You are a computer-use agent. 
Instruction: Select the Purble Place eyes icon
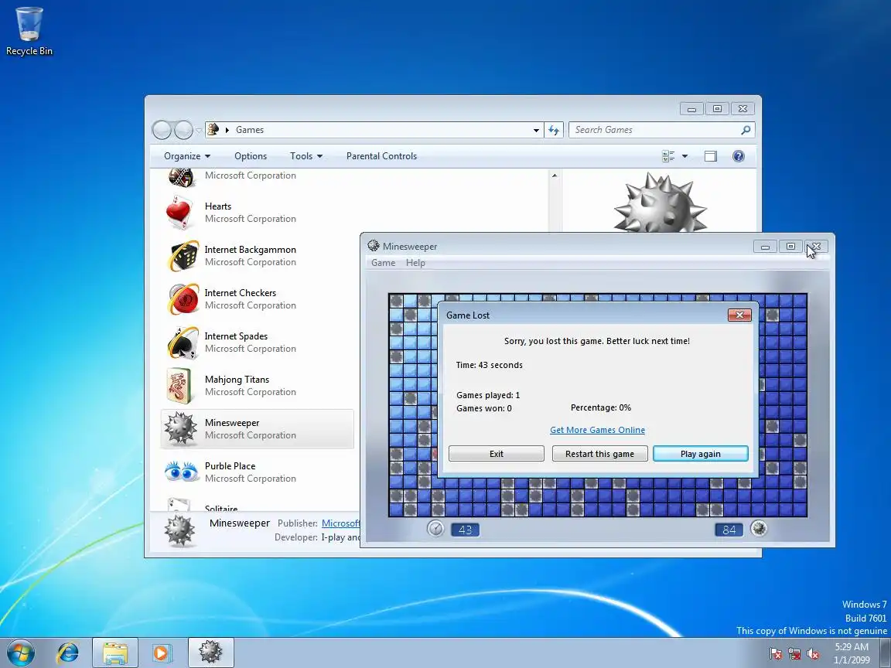coord(181,471)
